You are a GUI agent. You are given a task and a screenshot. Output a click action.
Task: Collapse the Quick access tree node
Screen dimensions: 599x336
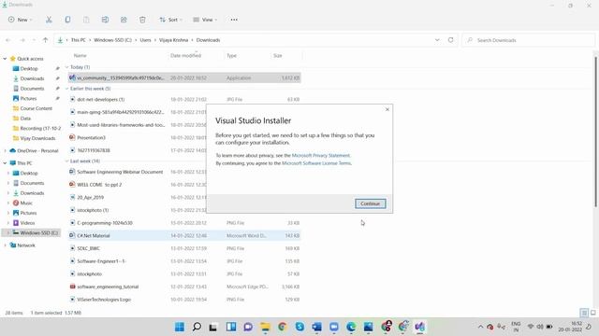5,59
